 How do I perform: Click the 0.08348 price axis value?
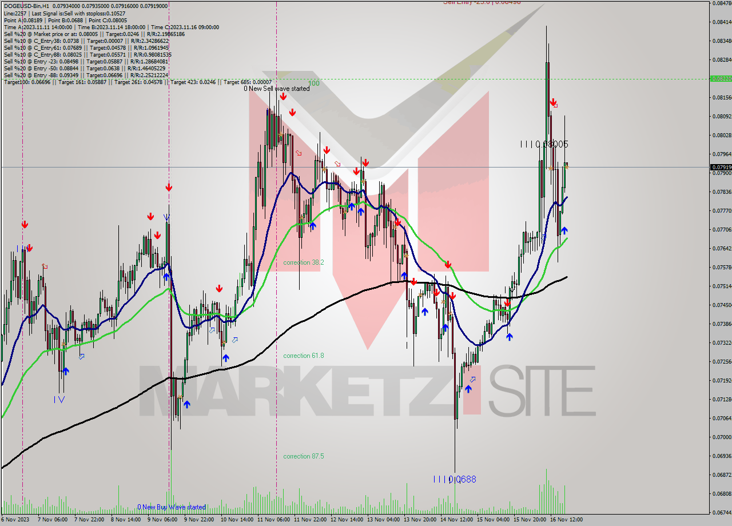(722, 41)
